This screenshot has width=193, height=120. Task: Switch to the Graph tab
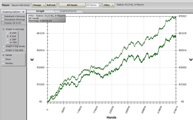click(40, 11)
